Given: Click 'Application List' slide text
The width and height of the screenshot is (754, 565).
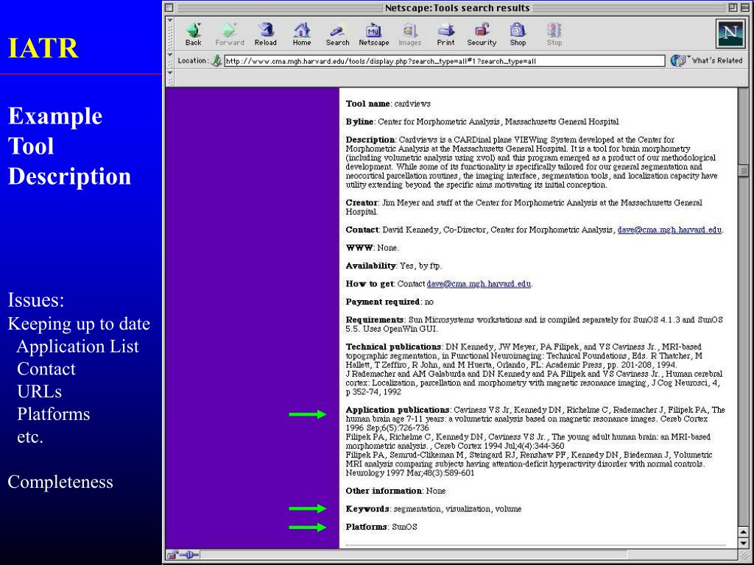Looking at the screenshot, I should point(77,347).
